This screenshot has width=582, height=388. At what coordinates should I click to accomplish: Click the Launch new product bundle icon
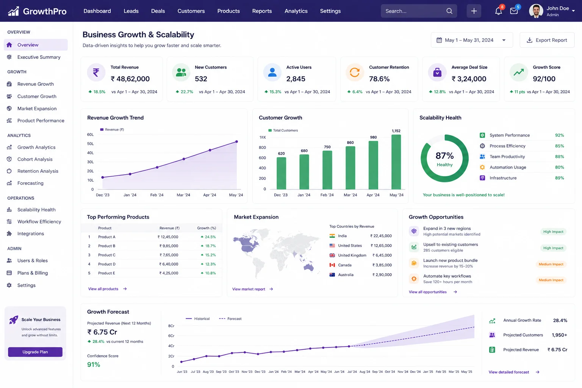pos(414,263)
